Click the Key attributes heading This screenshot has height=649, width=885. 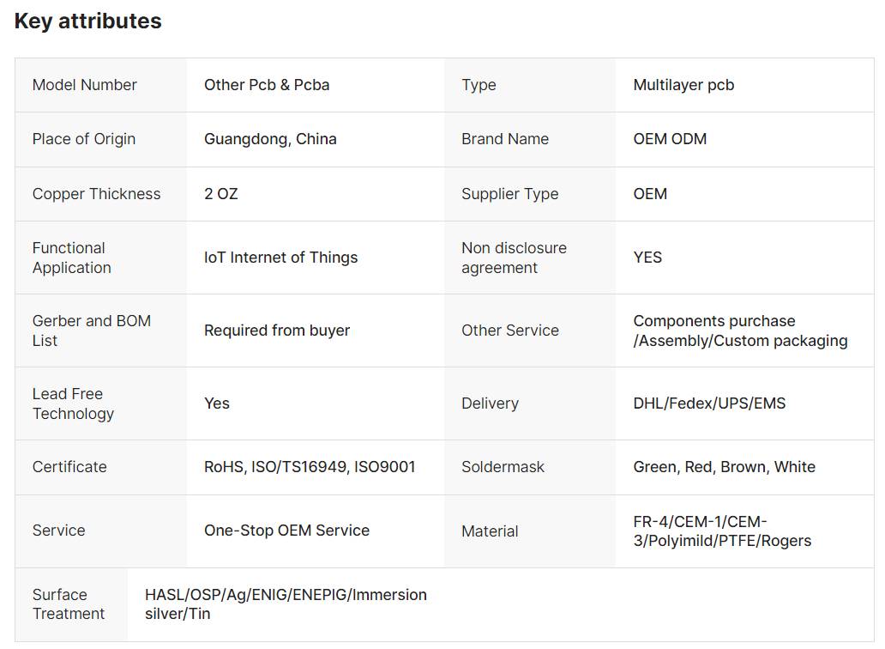coord(87,21)
